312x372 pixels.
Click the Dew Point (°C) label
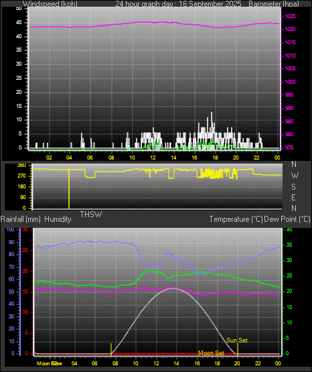tap(287, 219)
